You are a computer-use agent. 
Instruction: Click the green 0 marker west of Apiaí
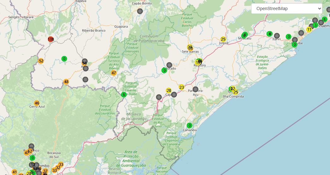(x=64, y=59)
